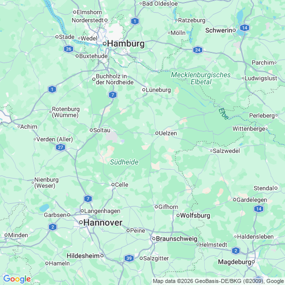The width and height of the screenshot is (285, 285).
Task: Click the Mecklenburgisches Elbetal region label
Action: pyautogui.click(x=201, y=78)
